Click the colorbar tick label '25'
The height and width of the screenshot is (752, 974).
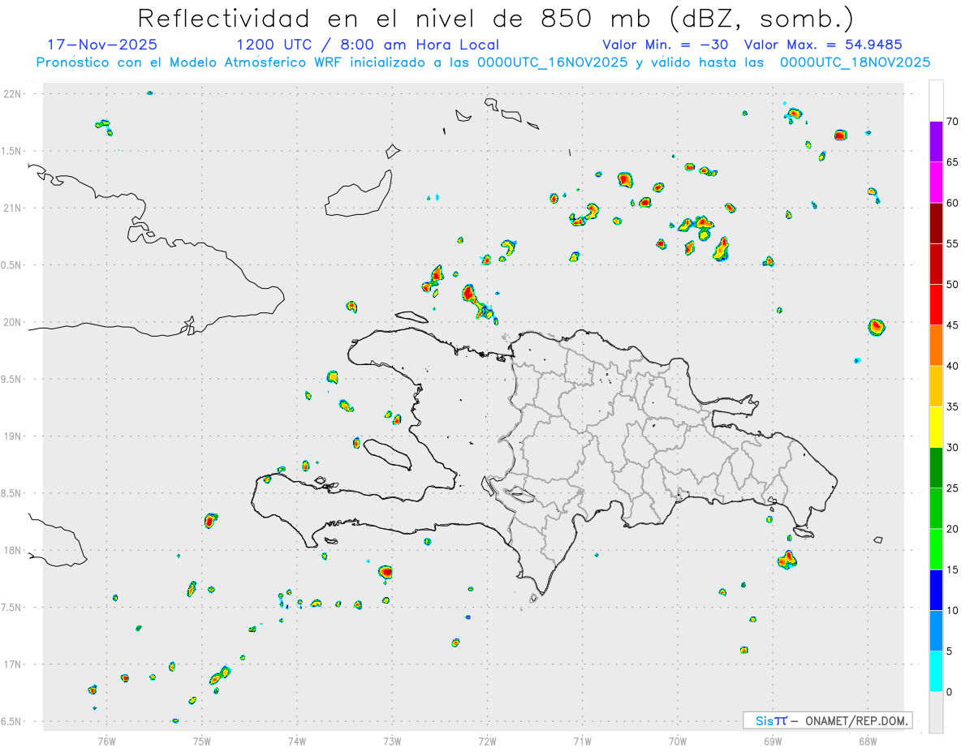[952, 488]
